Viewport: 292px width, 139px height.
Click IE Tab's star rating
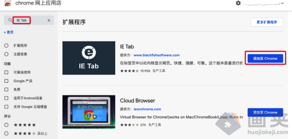point(129,71)
